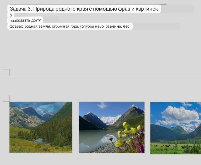Select the mountain lake with yellow flowers photo

111,127
